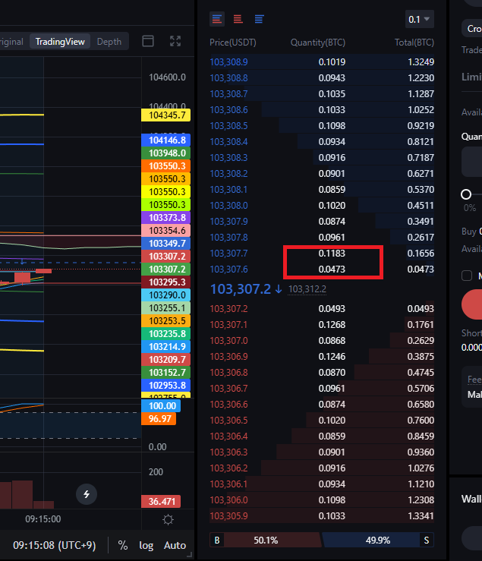Click the Quantity(BTC) column header
Screen dimensions: 482x561
pos(318,43)
